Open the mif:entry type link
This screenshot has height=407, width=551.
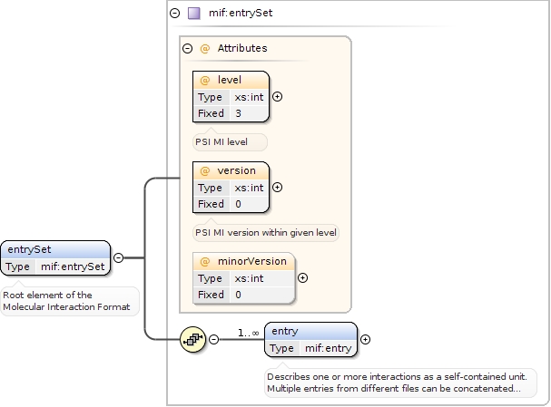click(x=327, y=348)
